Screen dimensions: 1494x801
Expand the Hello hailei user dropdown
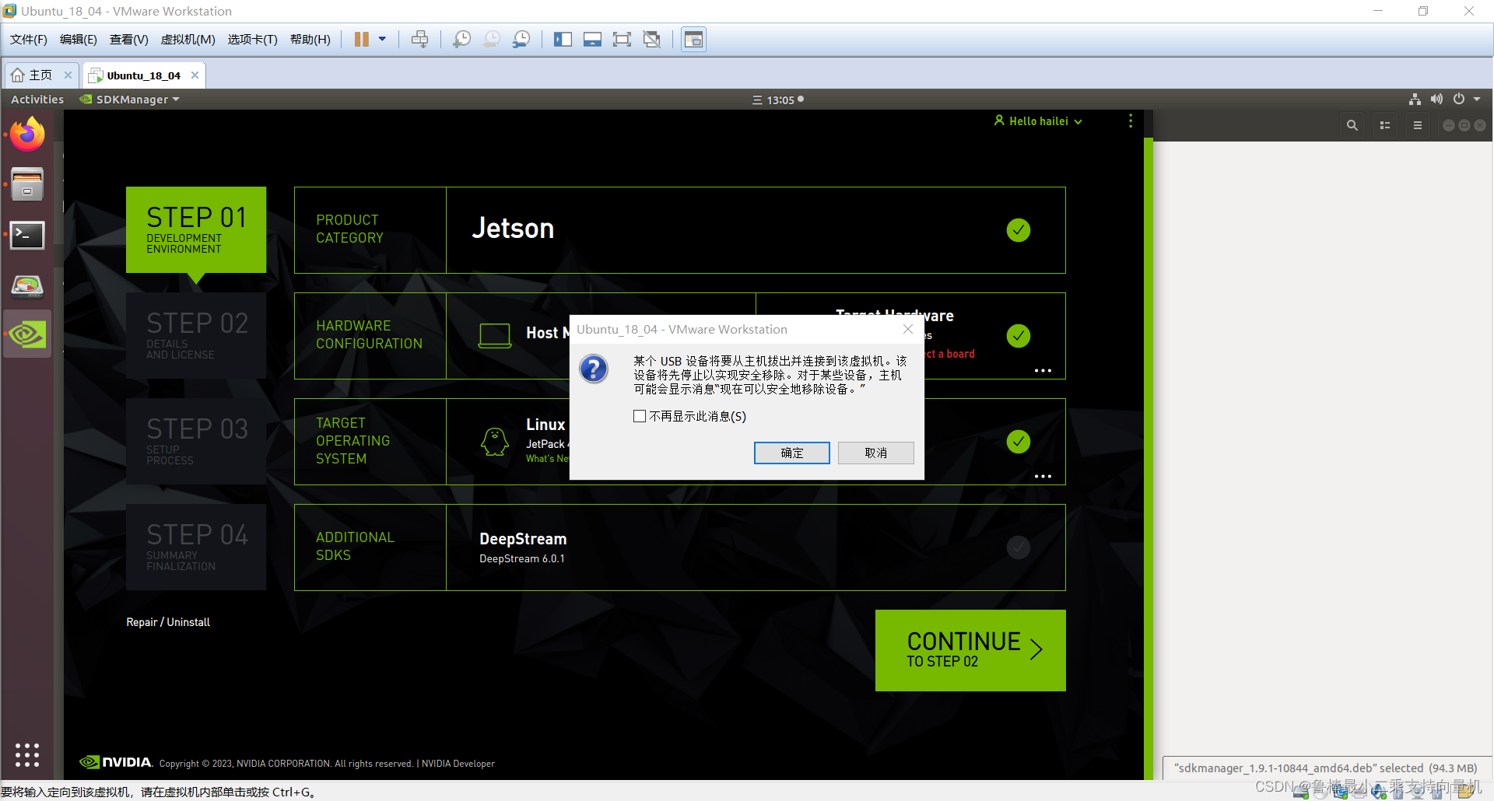pos(1038,121)
